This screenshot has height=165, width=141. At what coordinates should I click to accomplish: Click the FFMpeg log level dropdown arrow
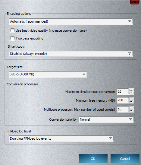(x=110, y=138)
